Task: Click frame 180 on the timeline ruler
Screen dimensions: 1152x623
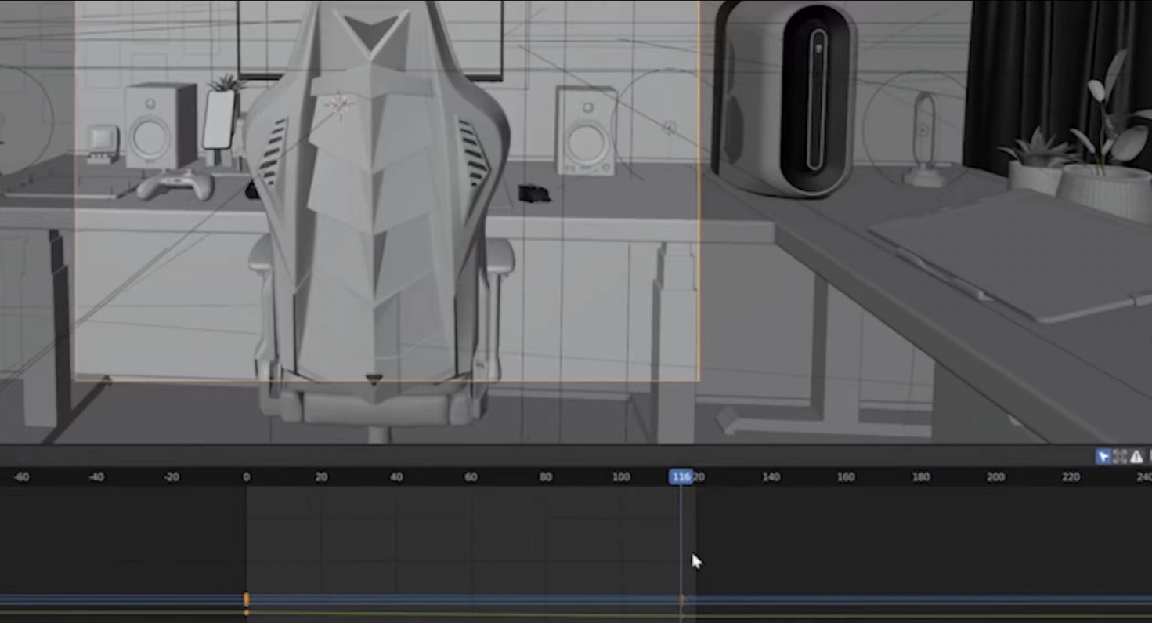Action: point(921,476)
